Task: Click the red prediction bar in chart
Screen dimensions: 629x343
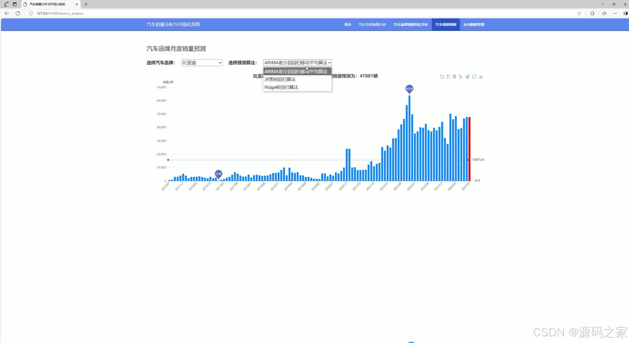Action: pos(470,149)
